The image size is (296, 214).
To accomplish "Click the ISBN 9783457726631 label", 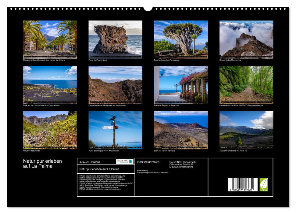I will [149, 162].
